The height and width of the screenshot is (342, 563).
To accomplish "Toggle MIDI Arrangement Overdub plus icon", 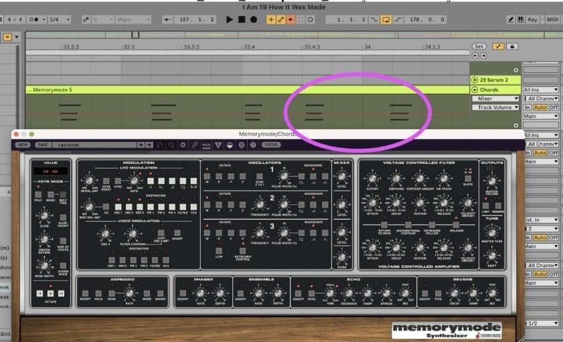I will [271, 19].
